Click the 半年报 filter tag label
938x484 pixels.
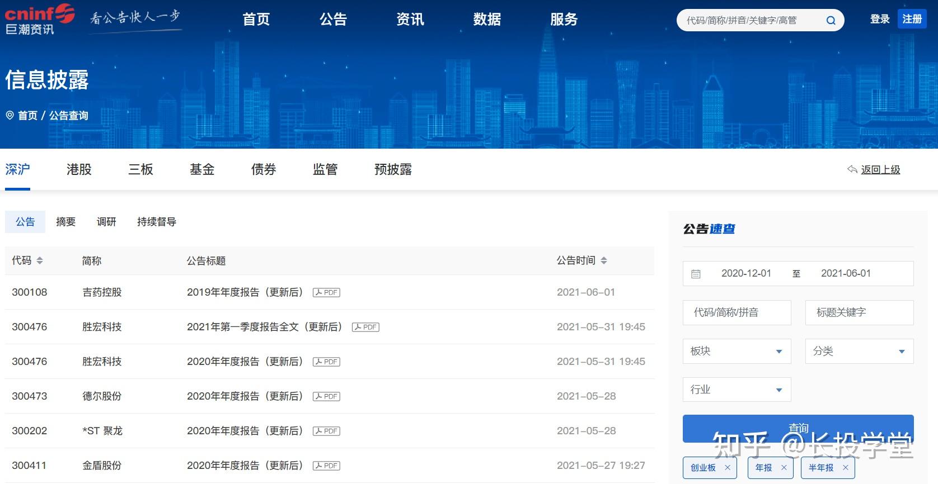pos(821,468)
